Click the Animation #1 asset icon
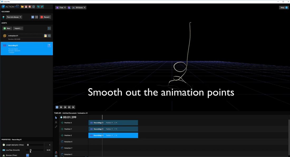Image resolution: width=290 pixels, height=157 pixels. click(5, 36)
